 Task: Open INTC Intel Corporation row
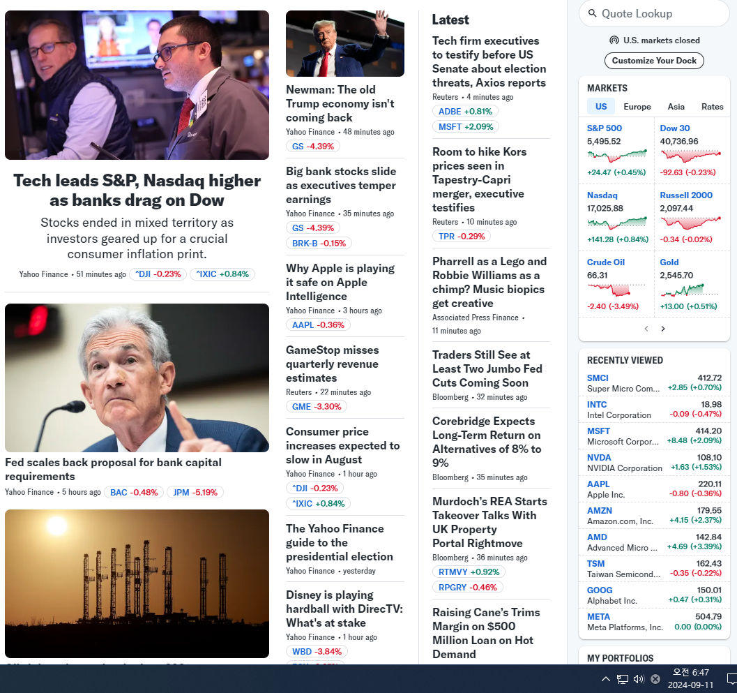click(x=654, y=410)
